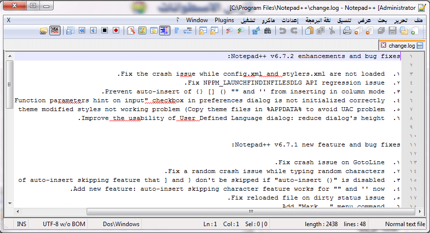Viewport: 430px width, 233px height.
Task: Click the Save floppy disk icon
Action: tap(393, 30)
